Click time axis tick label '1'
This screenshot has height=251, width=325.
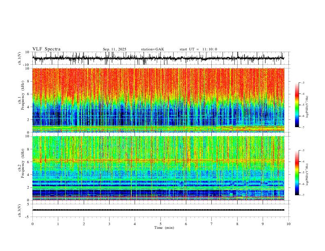58,224
